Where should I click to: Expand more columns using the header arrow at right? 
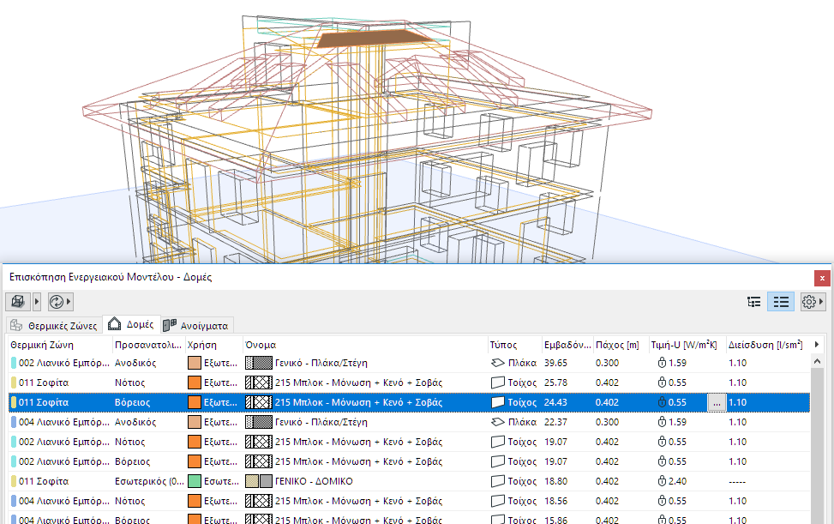tap(817, 345)
